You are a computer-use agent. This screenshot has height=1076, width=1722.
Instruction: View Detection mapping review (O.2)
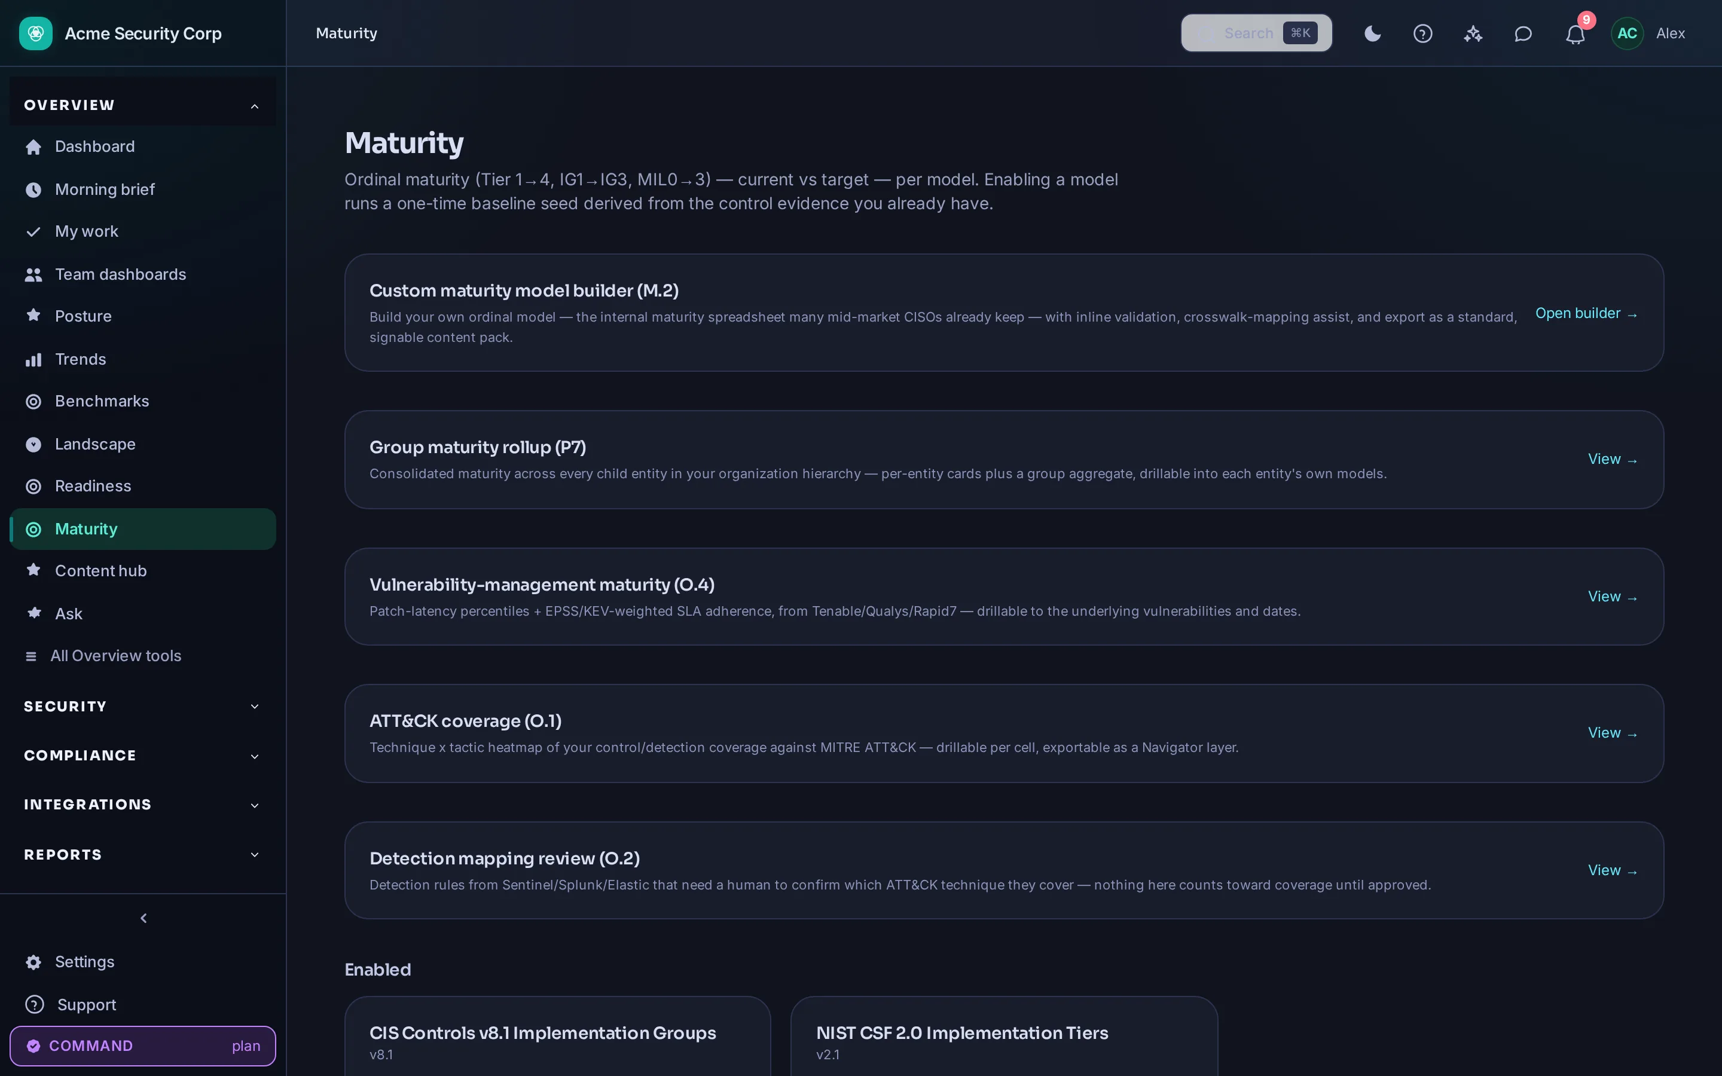1613,870
